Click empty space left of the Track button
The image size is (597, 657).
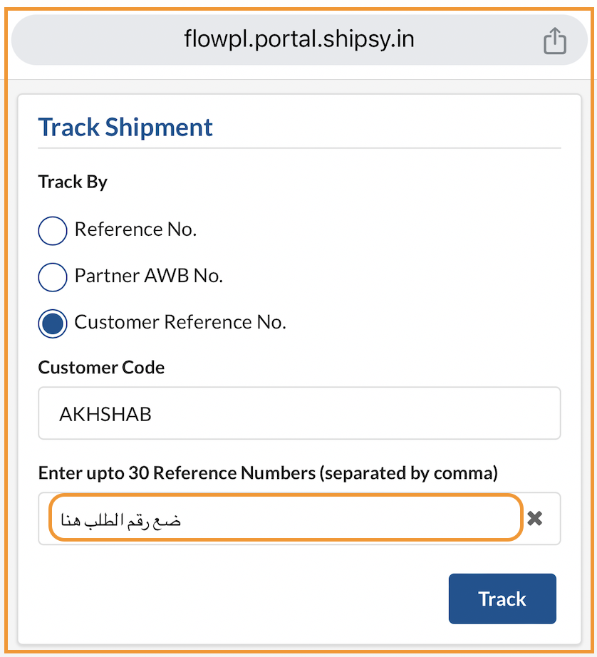coord(235,599)
